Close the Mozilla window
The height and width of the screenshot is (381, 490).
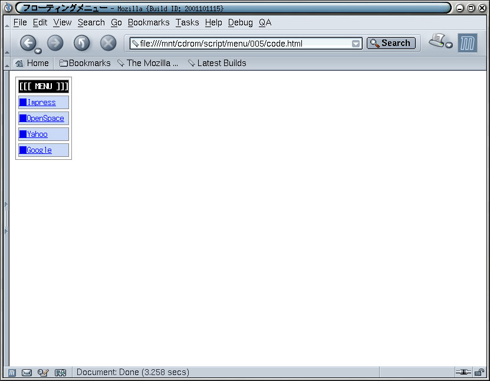(x=482, y=8)
